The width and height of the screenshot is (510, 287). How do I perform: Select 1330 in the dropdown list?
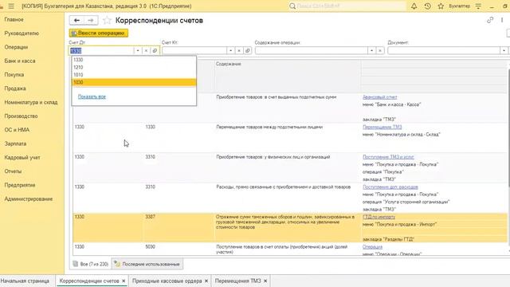[134, 60]
